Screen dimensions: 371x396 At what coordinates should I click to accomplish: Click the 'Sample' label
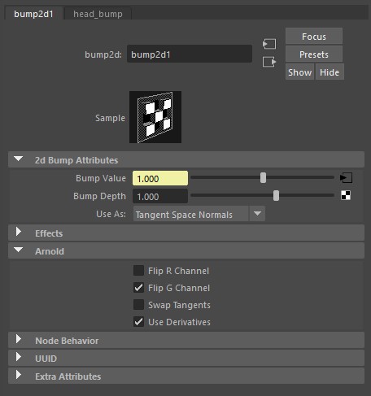tap(110, 118)
